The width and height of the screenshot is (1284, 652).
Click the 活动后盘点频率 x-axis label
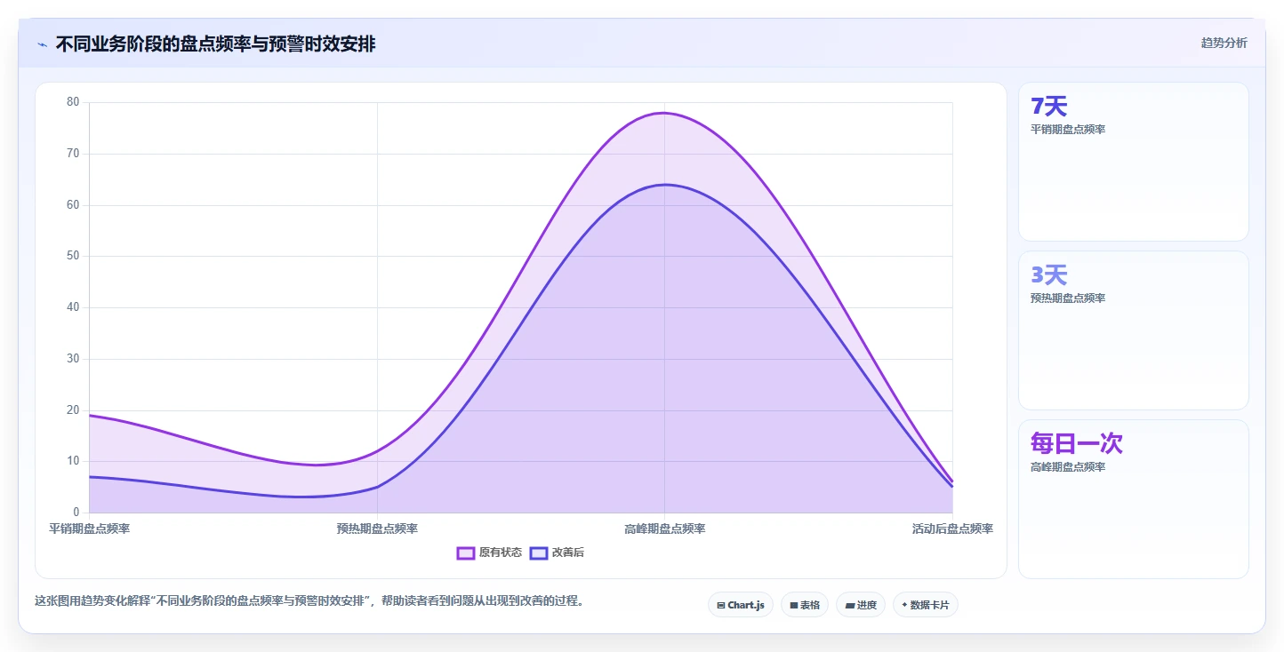(952, 529)
